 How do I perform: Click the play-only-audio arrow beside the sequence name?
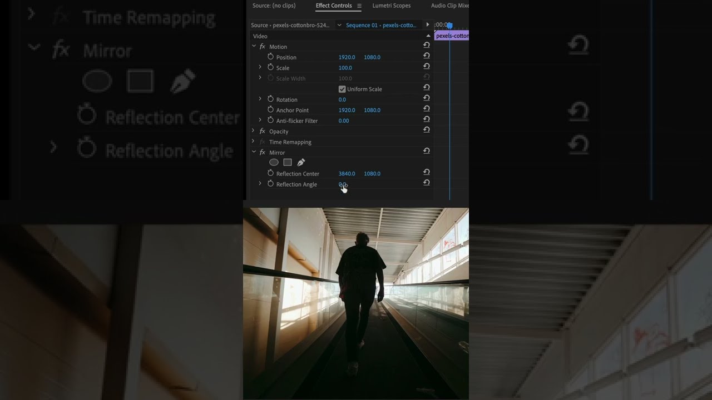click(428, 24)
